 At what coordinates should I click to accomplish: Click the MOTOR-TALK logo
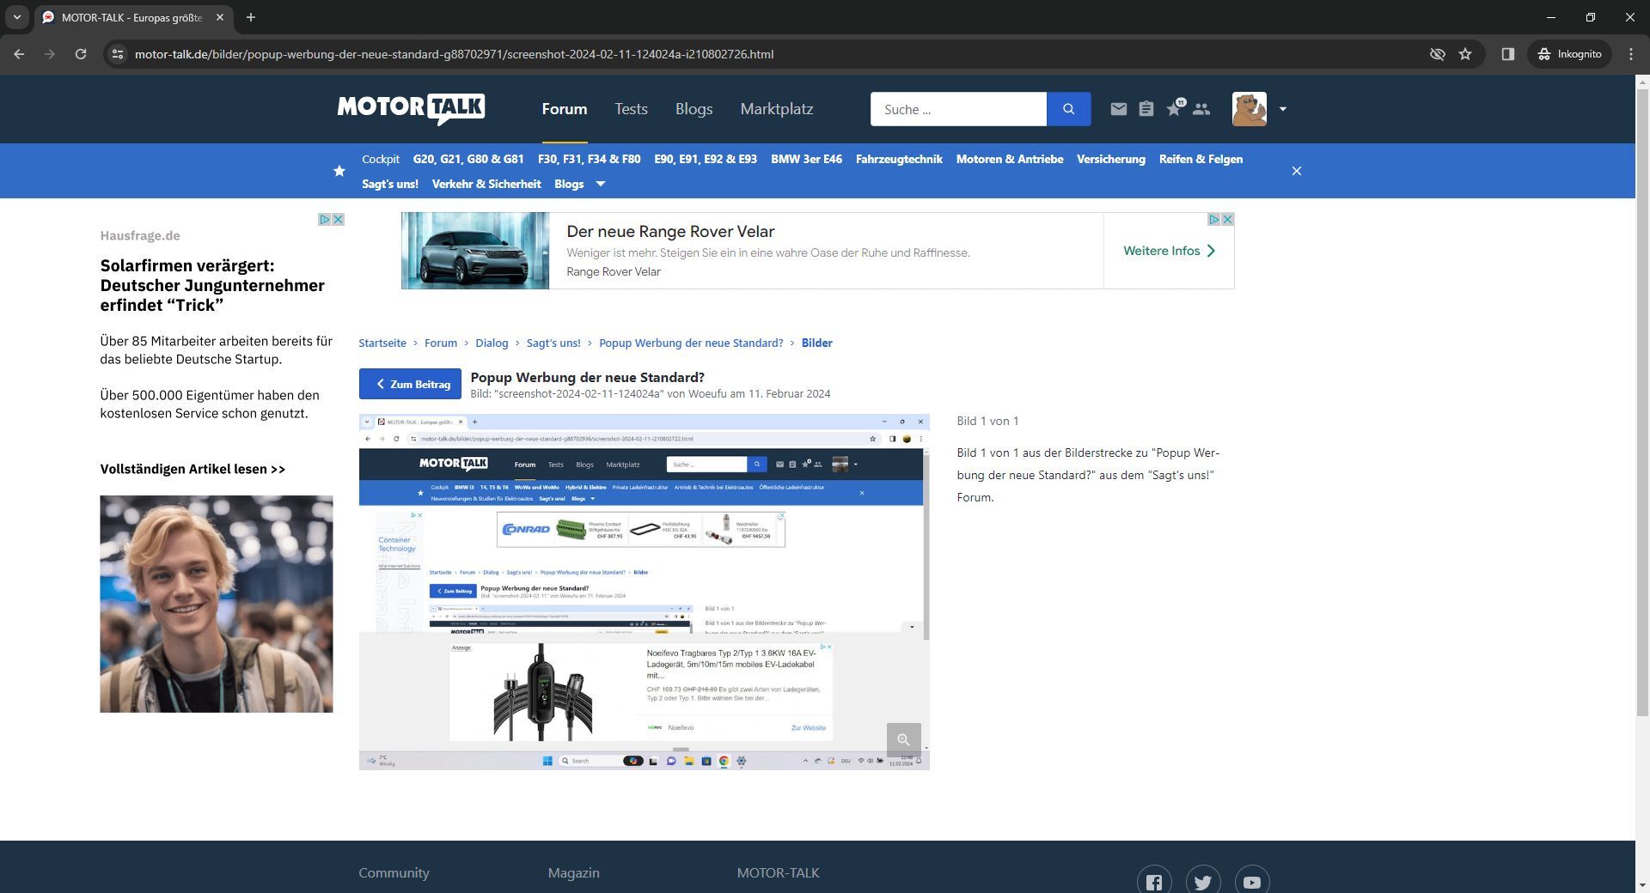(x=411, y=109)
